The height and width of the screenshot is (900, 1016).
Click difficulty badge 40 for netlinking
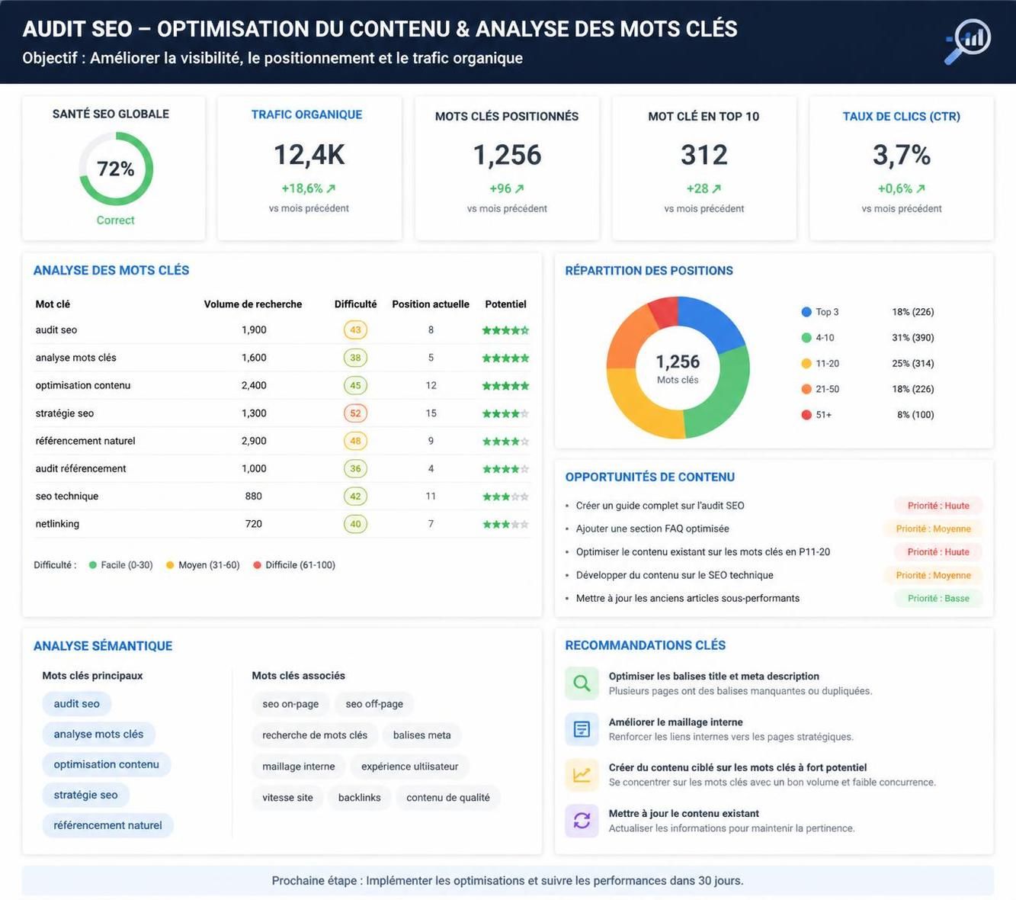355,524
